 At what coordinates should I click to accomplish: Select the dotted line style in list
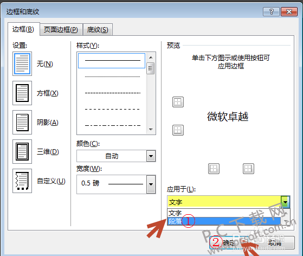[112, 77]
